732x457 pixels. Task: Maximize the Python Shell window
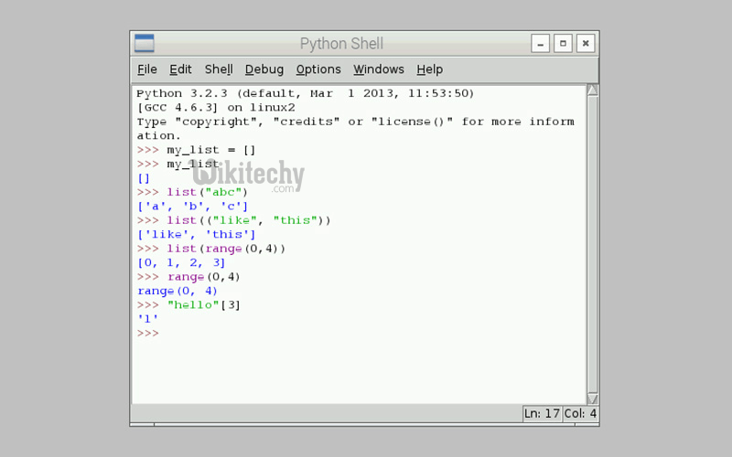click(563, 43)
